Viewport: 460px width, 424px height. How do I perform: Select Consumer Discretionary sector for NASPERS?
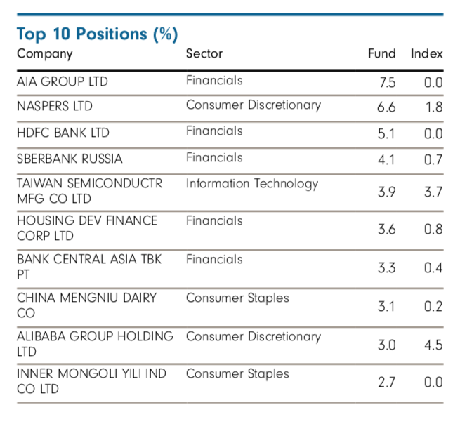253,105
